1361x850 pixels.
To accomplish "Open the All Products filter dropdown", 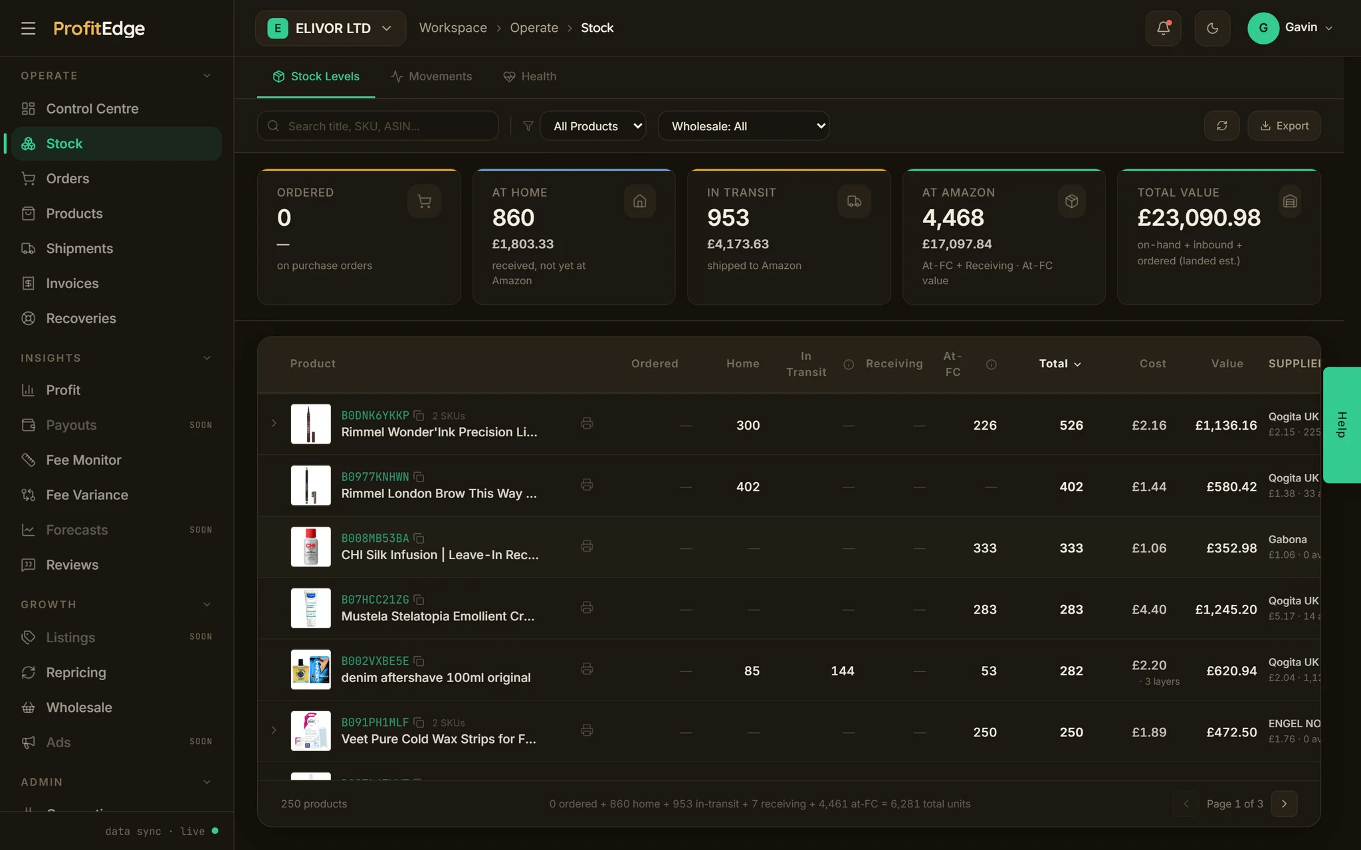I will (x=593, y=126).
